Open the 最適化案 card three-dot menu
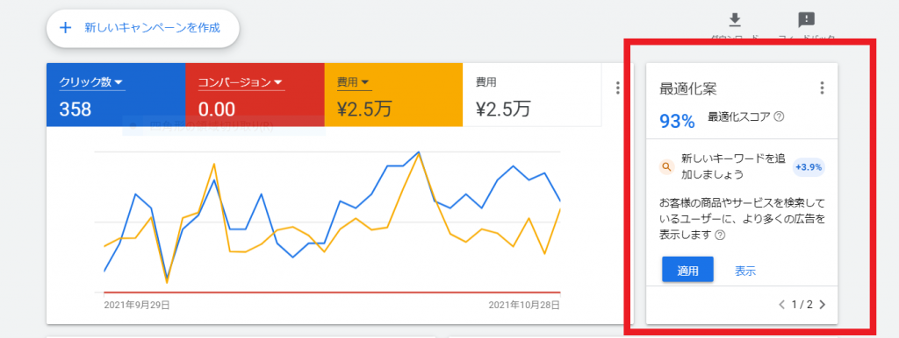Screen dimensions: 899x338 point(822,88)
